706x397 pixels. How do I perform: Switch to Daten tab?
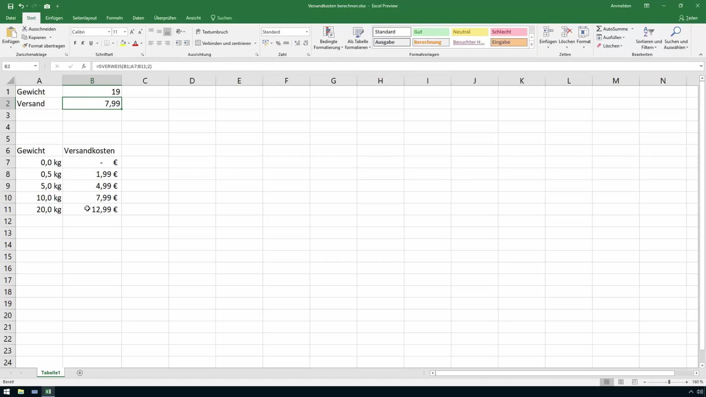(138, 18)
